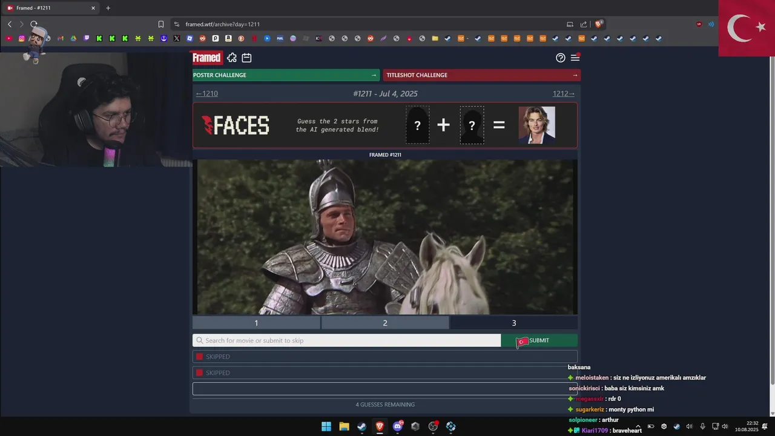Select the Framed #1211 browser tab
Screen dimensions: 775x436
[x=51, y=8]
